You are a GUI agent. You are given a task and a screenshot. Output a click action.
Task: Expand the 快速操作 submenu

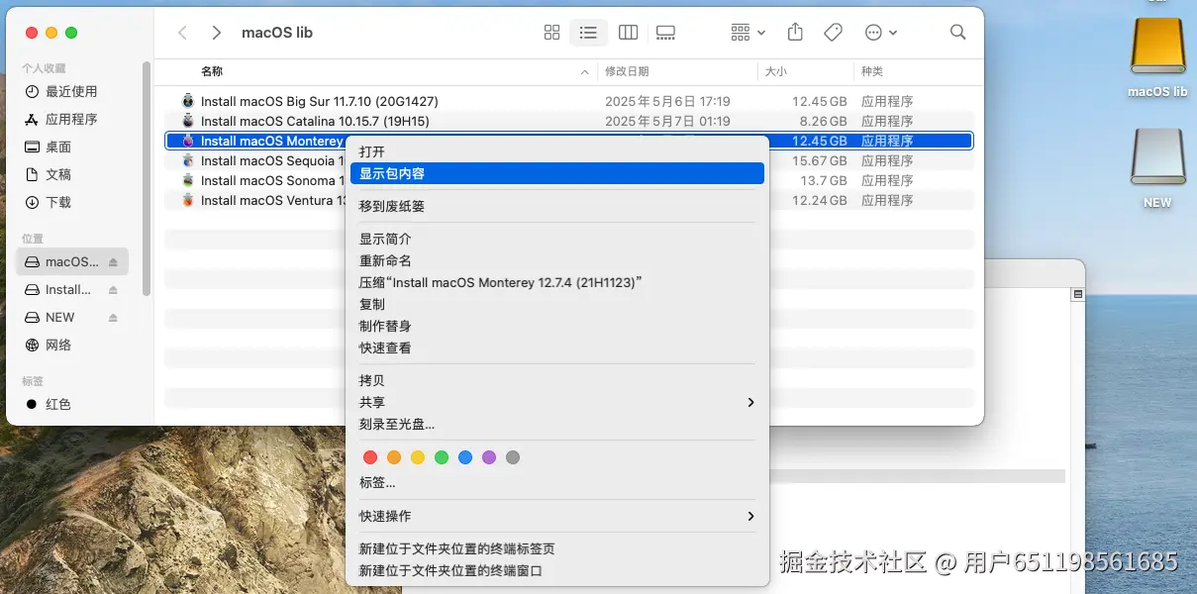(x=557, y=516)
